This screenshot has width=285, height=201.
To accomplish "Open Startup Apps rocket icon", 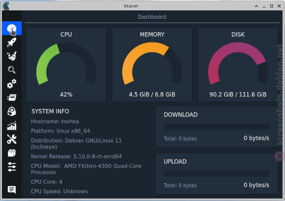I will coord(12,42).
